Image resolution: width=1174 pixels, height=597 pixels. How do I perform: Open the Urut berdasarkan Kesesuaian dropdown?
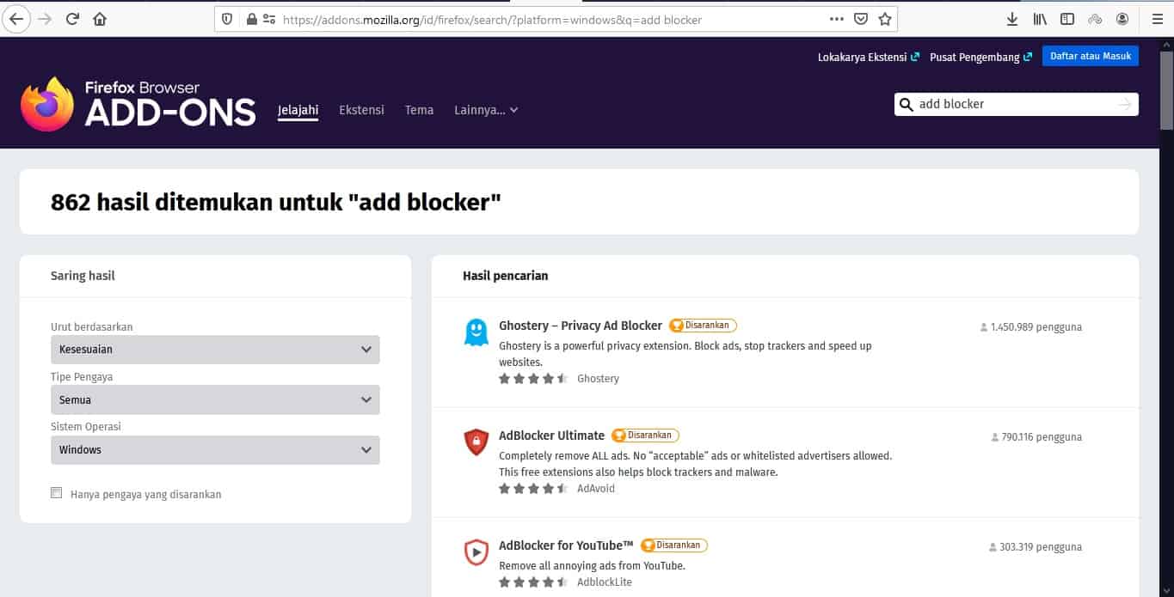point(215,350)
